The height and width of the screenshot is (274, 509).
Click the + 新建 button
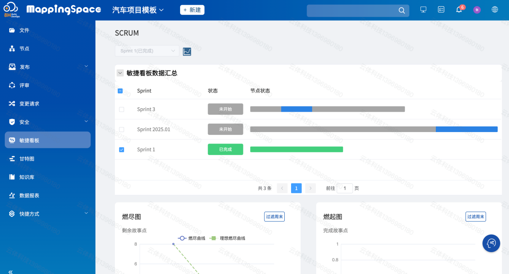192,10
